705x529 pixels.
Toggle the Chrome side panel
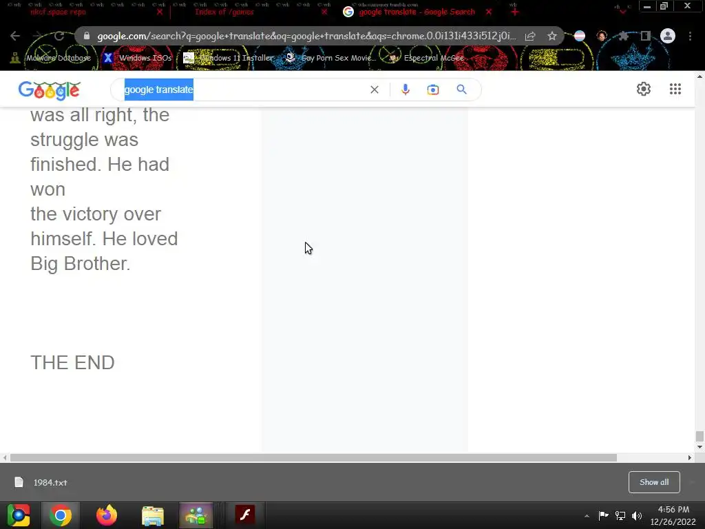pyautogui.click(x=645, y=36)
